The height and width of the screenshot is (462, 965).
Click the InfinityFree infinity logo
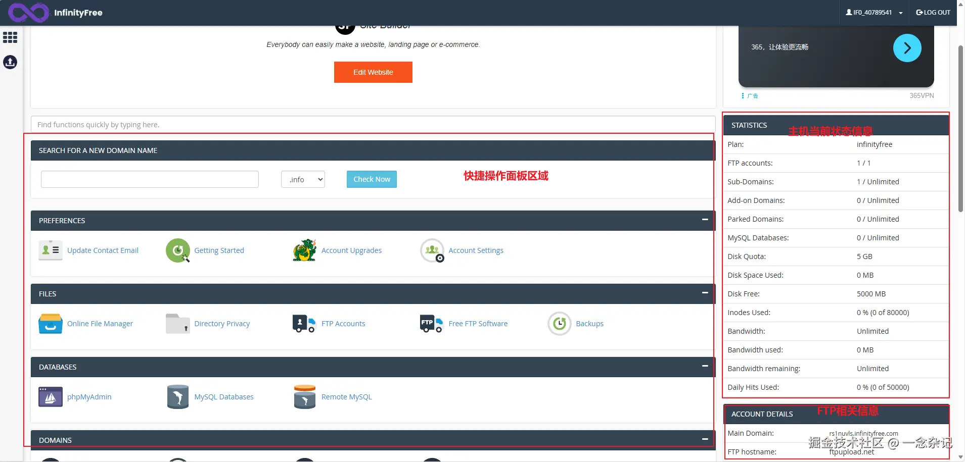coord(28,13)
